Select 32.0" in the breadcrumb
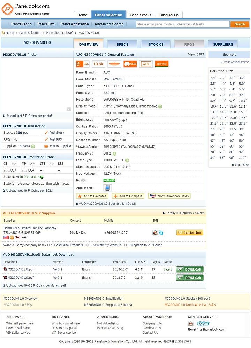Screen dimensions: 251x348 69,33
